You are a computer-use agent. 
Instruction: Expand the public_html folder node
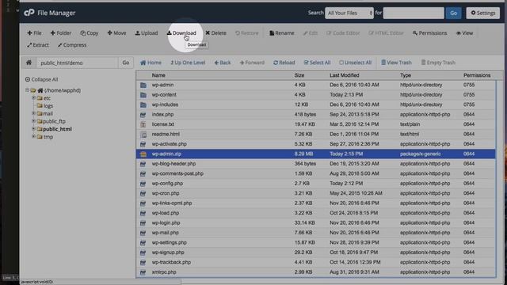pos(33,128)
